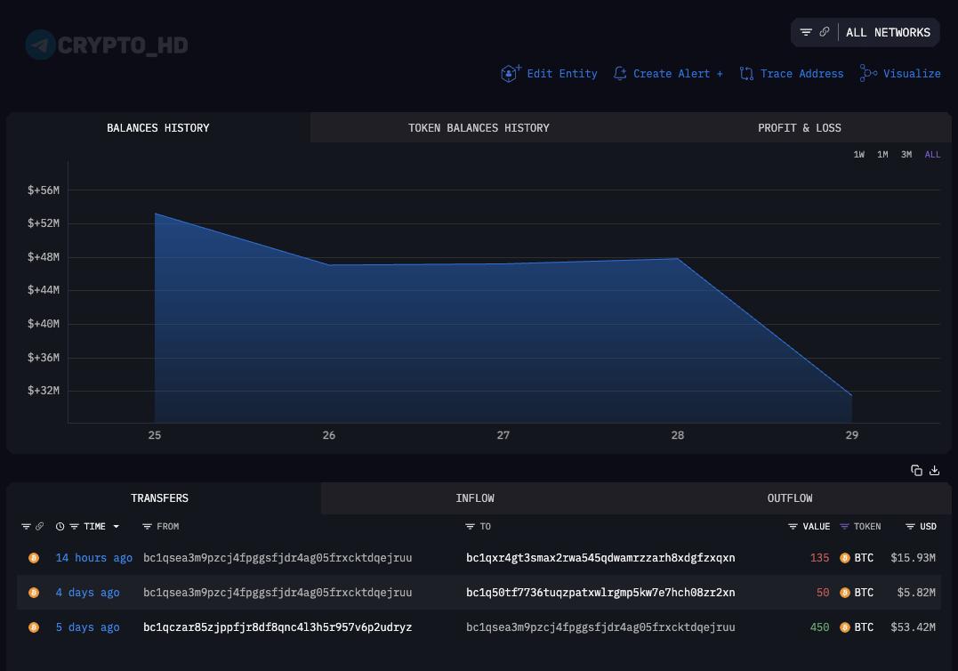This screenshot has width=958, height=671.
Task: Click the Bitcoin icon in the 4 days ago row
Action: coord(34,592)
